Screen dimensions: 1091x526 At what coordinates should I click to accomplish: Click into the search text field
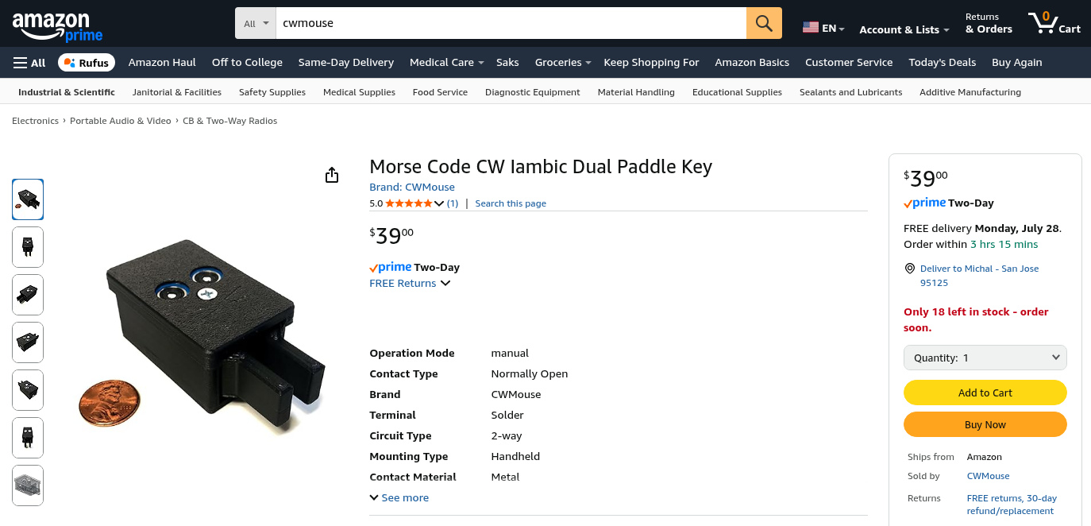tap(511, 23)
